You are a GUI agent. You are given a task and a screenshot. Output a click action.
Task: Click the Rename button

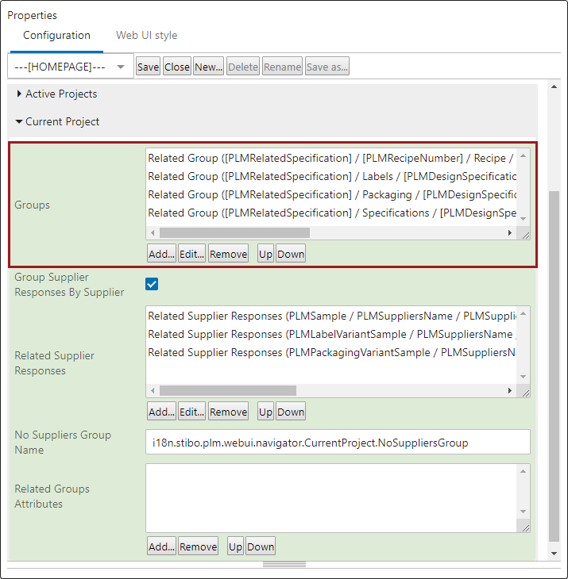[x=282, y=67]
